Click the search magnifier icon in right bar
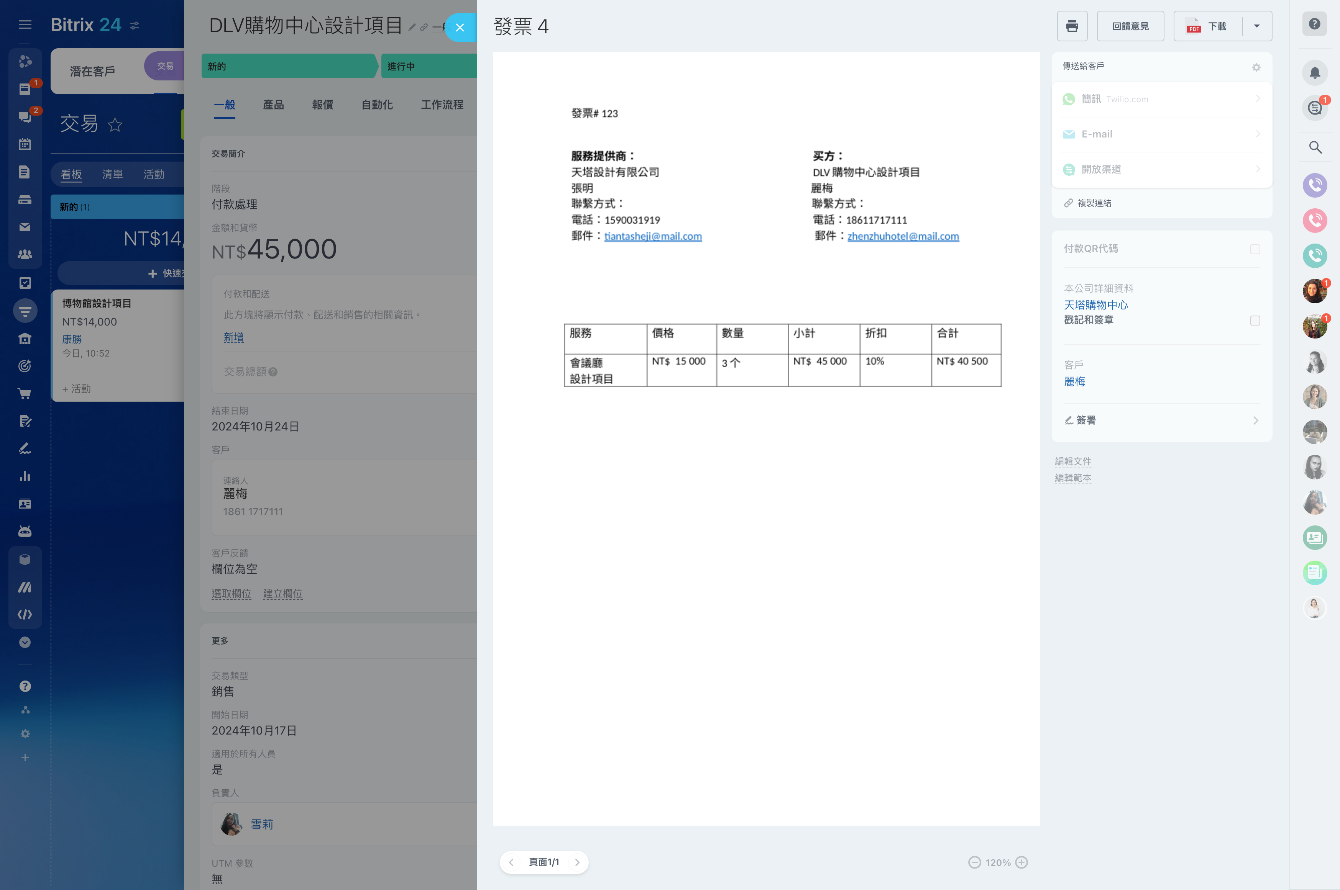 [x=1314, y=147]
